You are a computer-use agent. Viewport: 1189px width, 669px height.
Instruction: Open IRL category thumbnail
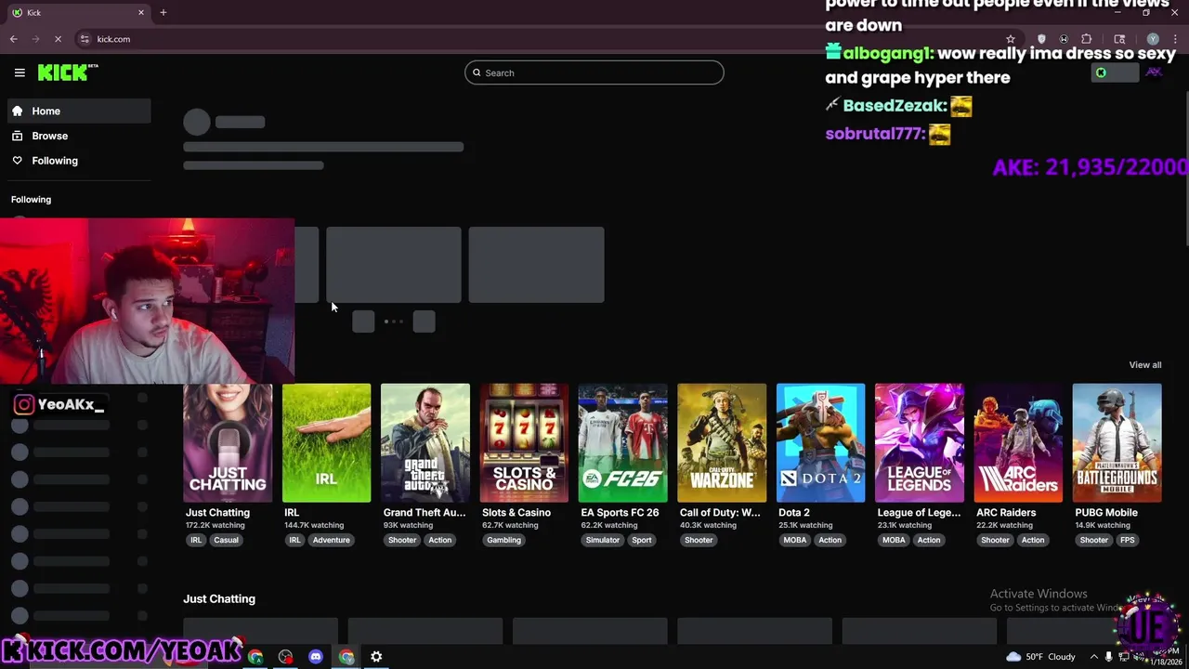[326, 443]
